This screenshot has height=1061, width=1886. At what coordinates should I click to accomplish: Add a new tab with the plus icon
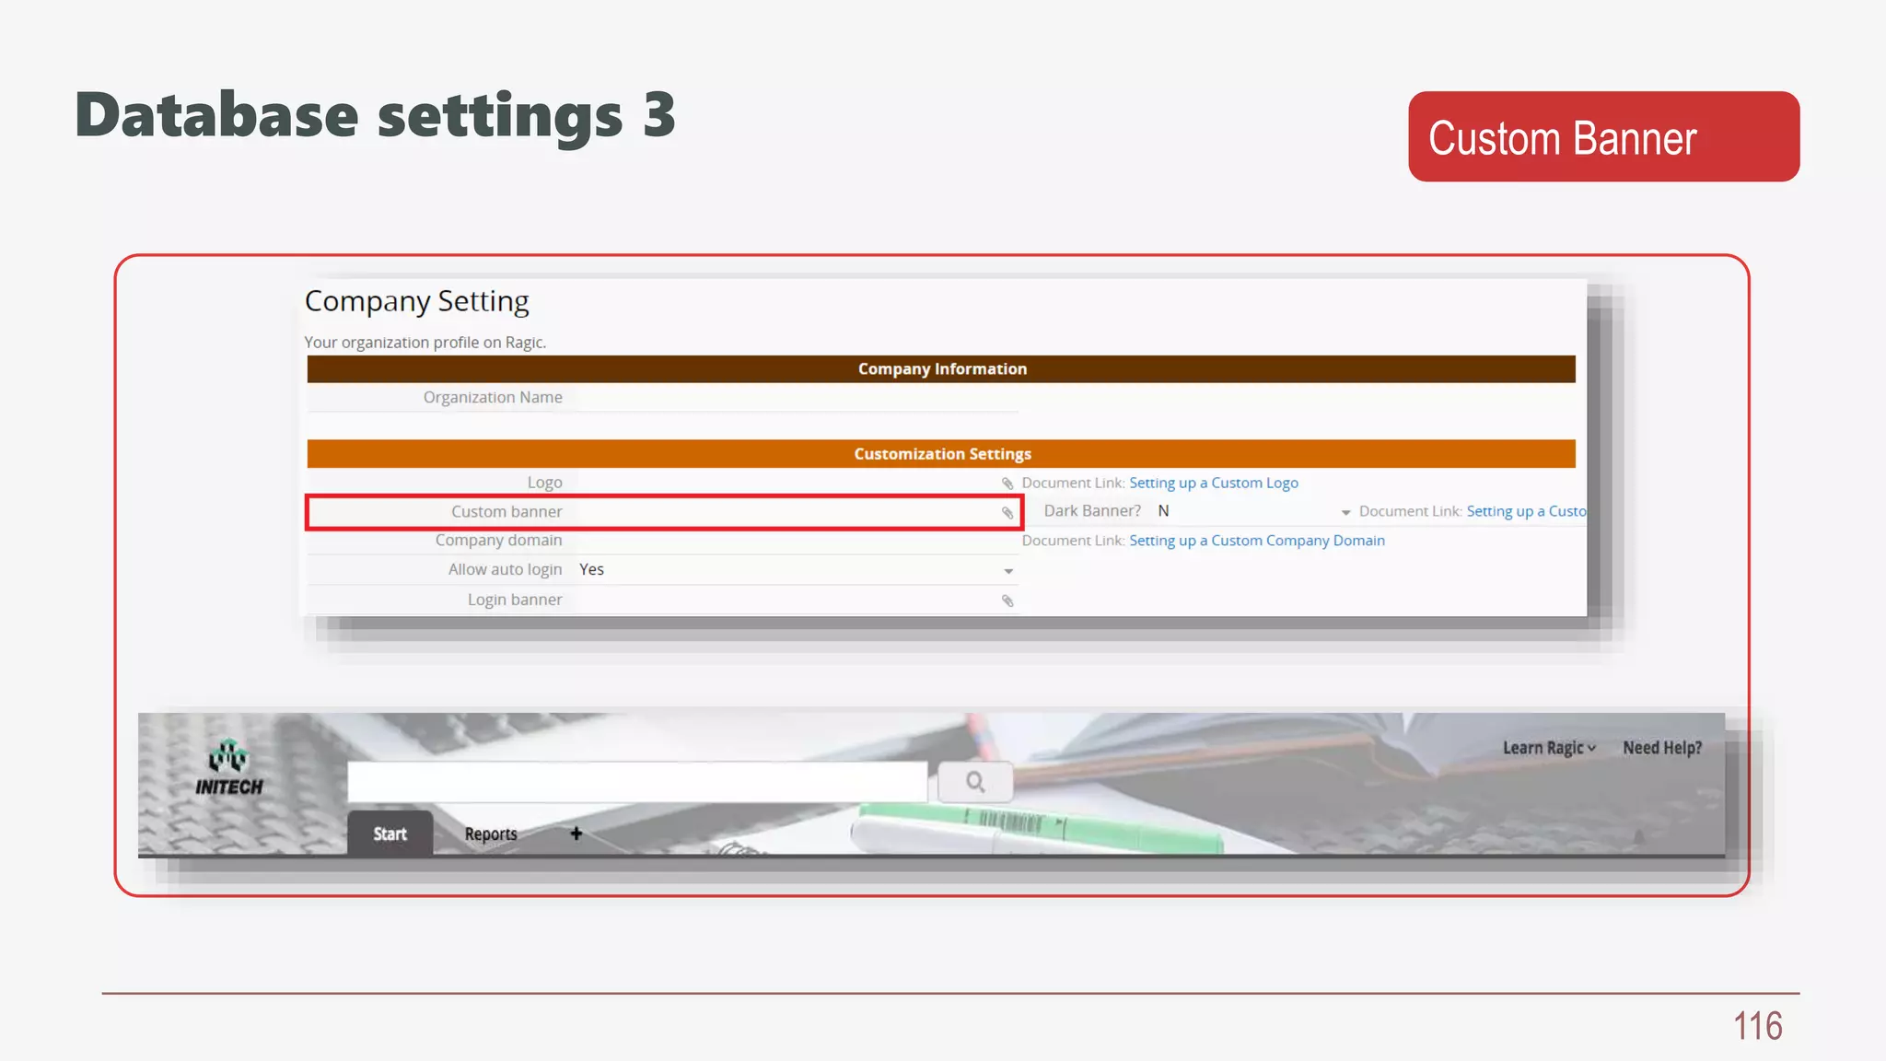point(576,834)
